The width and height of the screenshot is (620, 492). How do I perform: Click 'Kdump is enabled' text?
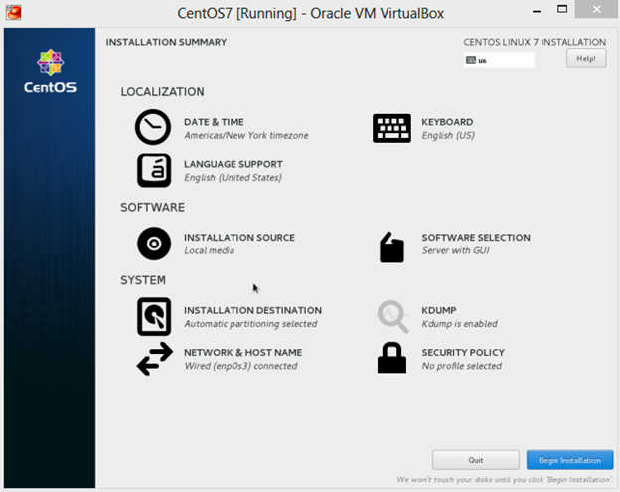(459, 324)
